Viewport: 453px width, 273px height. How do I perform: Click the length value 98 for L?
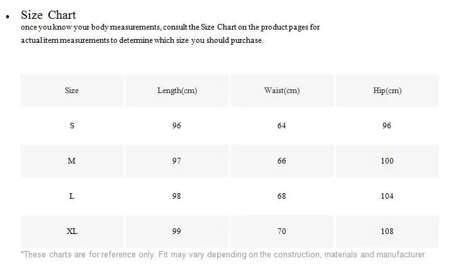click(x=177, y=196)
